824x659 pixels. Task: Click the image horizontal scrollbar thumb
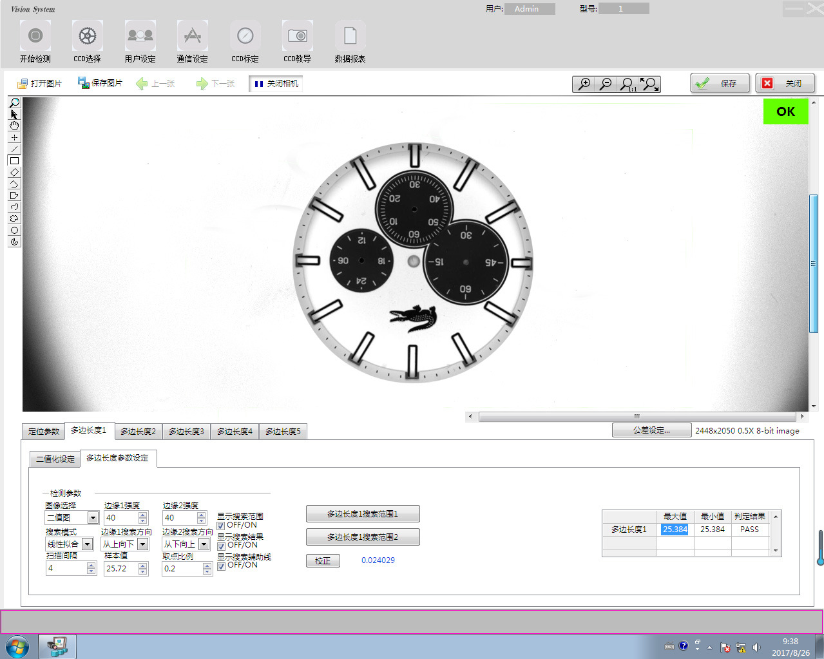click(x=637, y=416)
